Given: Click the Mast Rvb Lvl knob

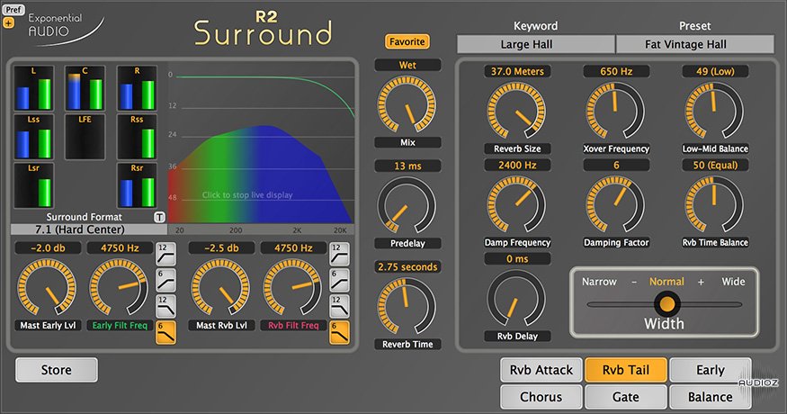Looking at the screenshot, I should (x=221, y=288).
